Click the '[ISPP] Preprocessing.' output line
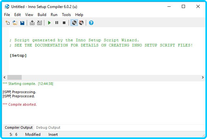This screenshot has width=207, height=139. click(19, 92)
